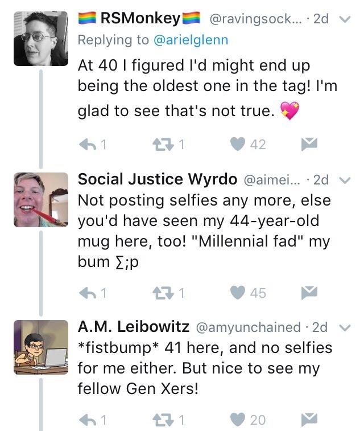The height and width of the screenshot is (431, 364).
Task: Open A.M. Leibowitz's cartoon avatar
Action: 41,347
